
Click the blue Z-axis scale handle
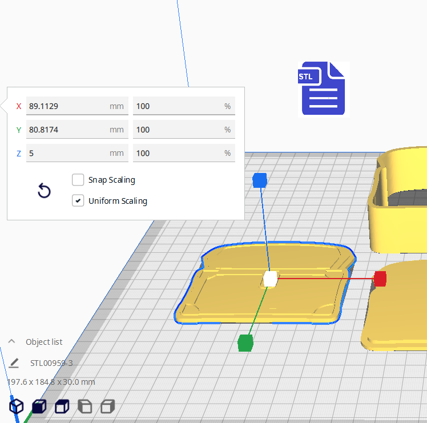point(260,180)
